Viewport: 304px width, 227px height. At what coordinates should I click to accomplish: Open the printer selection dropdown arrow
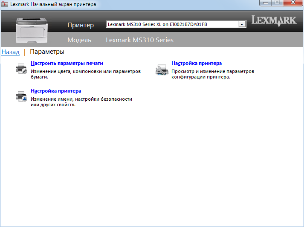point(242,24)
